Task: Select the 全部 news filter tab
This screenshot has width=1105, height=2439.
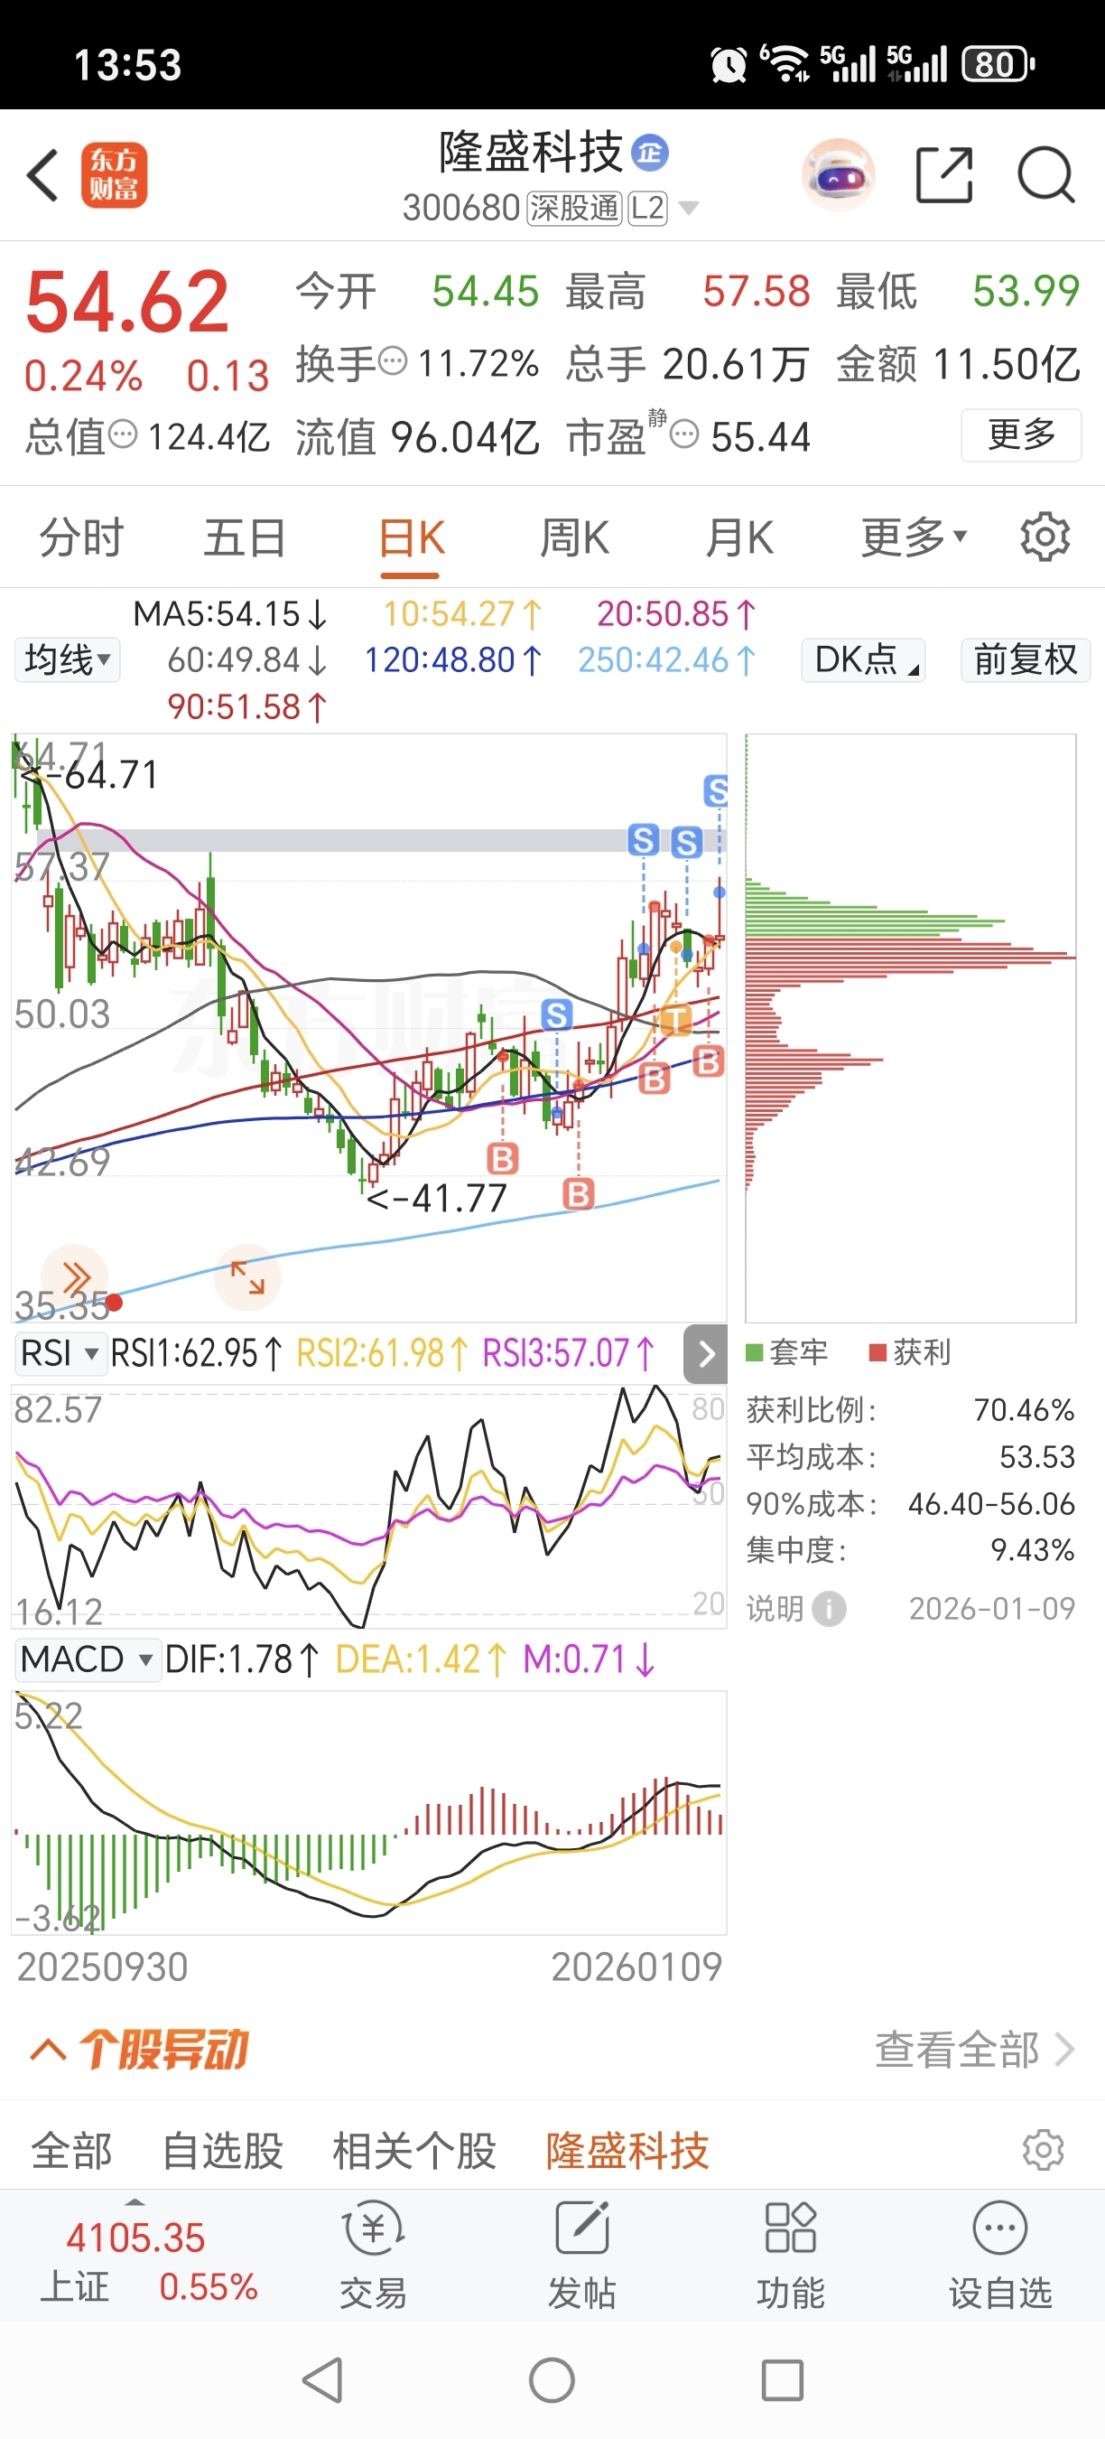Action: [x=72, y=2150]
